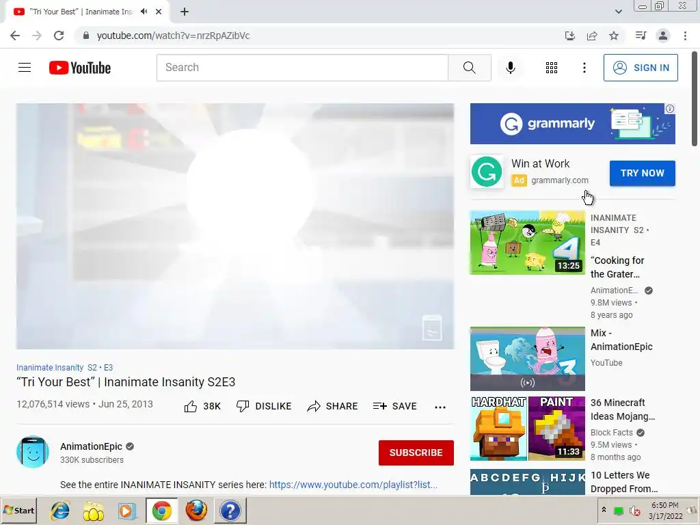Screen dimensions: 700x525
Task: Open Windows Explorer folder taskbar icon
Action: [93, 511]
